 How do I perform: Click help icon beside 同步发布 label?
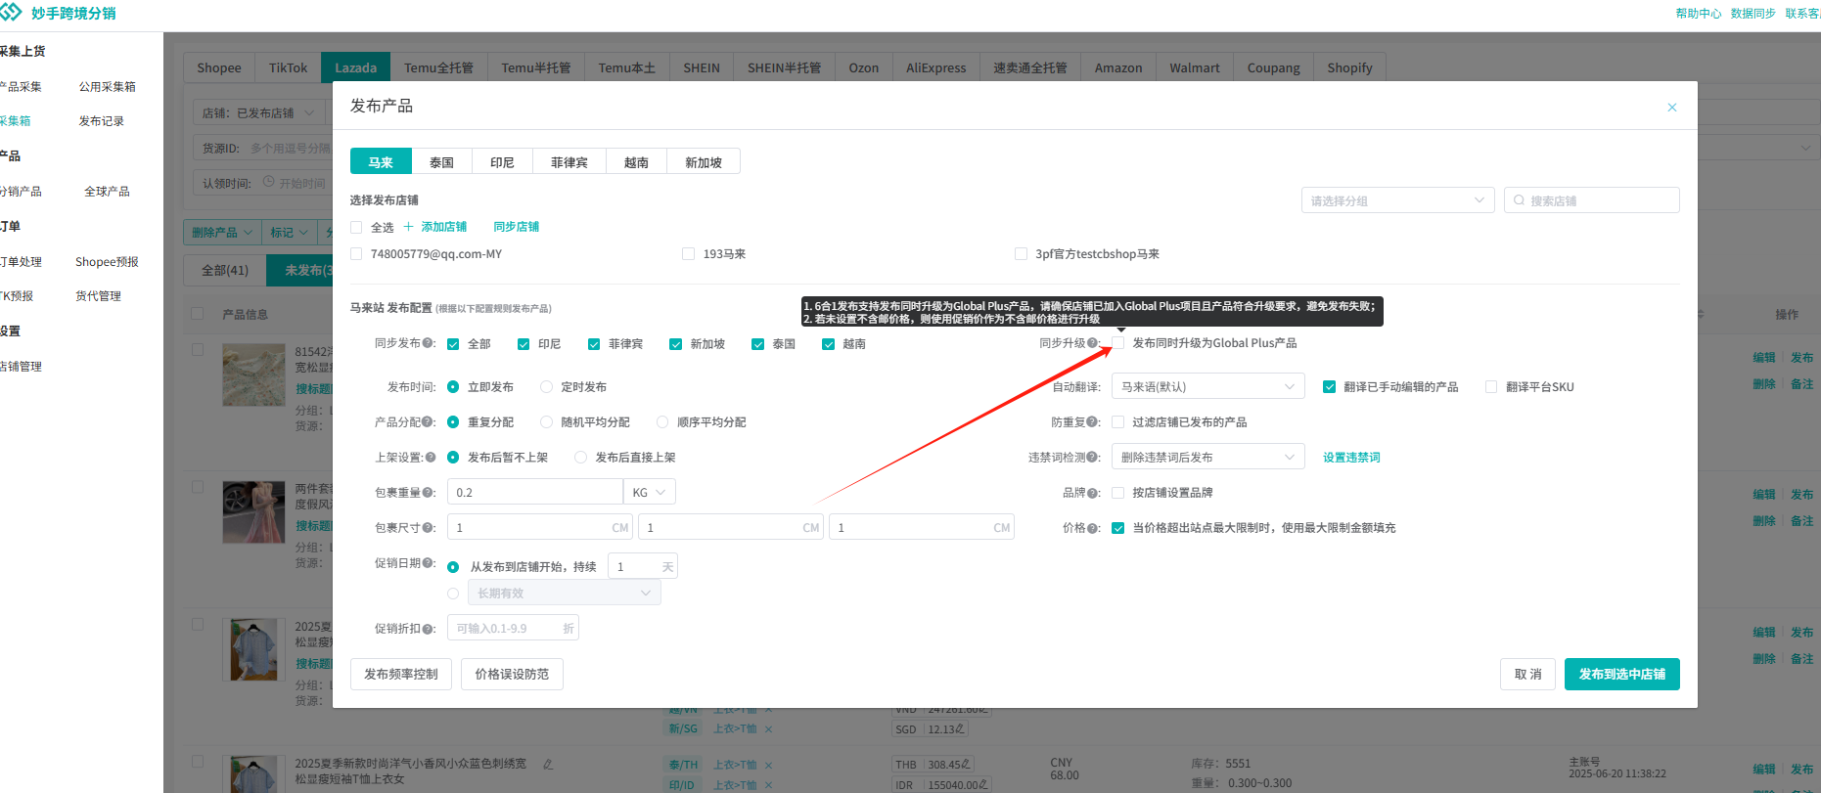428,343
